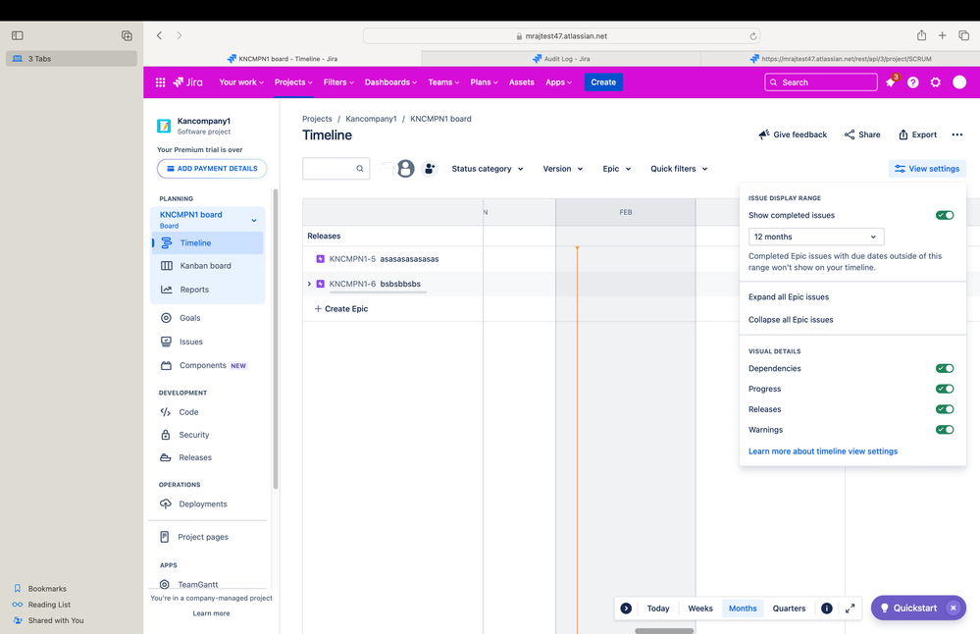Open the more actions ellipsis menu
Image resolution: width=980 pixels, height=634 pixels.
coord(956,134)
